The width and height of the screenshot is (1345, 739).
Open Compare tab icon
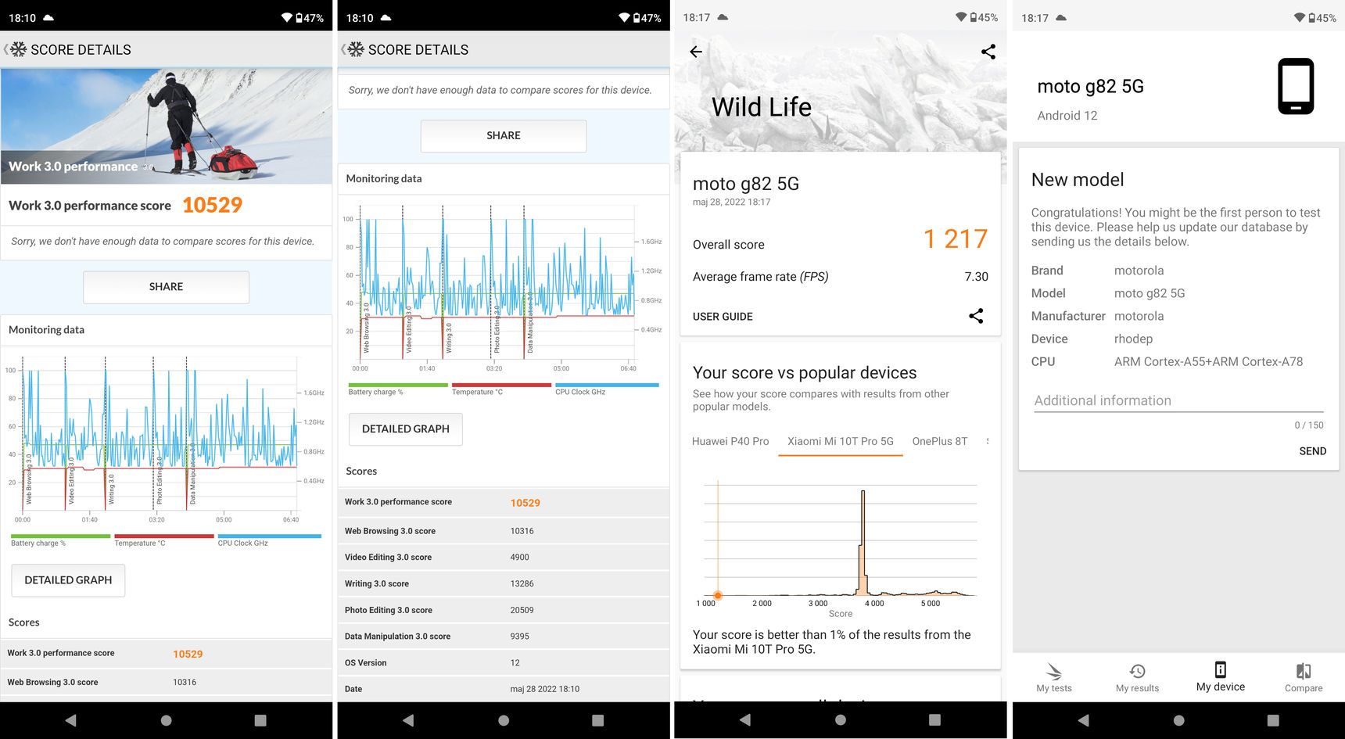coord(1304,671)
